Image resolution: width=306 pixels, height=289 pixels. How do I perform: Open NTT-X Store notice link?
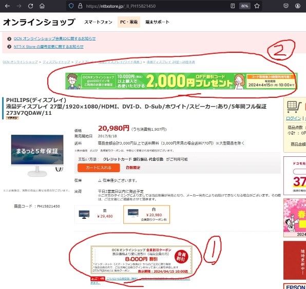click(49, 47)
